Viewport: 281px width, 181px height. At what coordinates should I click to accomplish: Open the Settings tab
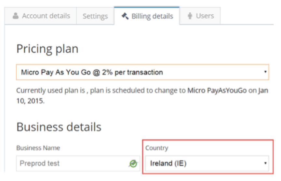pyautogui.click(x=95, y=16)
